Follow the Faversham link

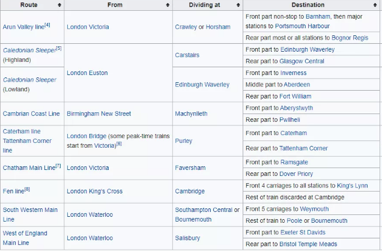pos(190,168)
